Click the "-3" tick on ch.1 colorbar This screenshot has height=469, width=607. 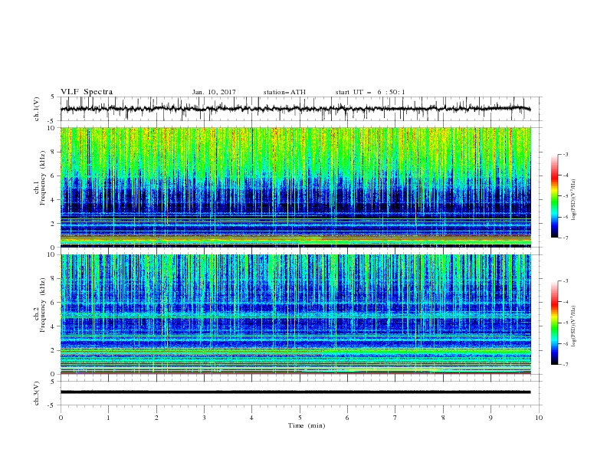(x=565, y=154)
